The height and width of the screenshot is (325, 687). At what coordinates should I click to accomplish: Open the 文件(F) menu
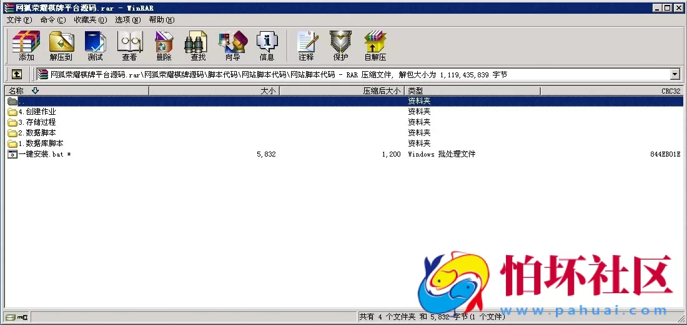coord(19,20)
